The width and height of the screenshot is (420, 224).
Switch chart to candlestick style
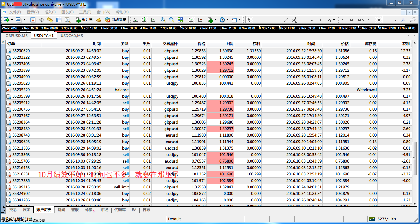(x=144, y=20)
